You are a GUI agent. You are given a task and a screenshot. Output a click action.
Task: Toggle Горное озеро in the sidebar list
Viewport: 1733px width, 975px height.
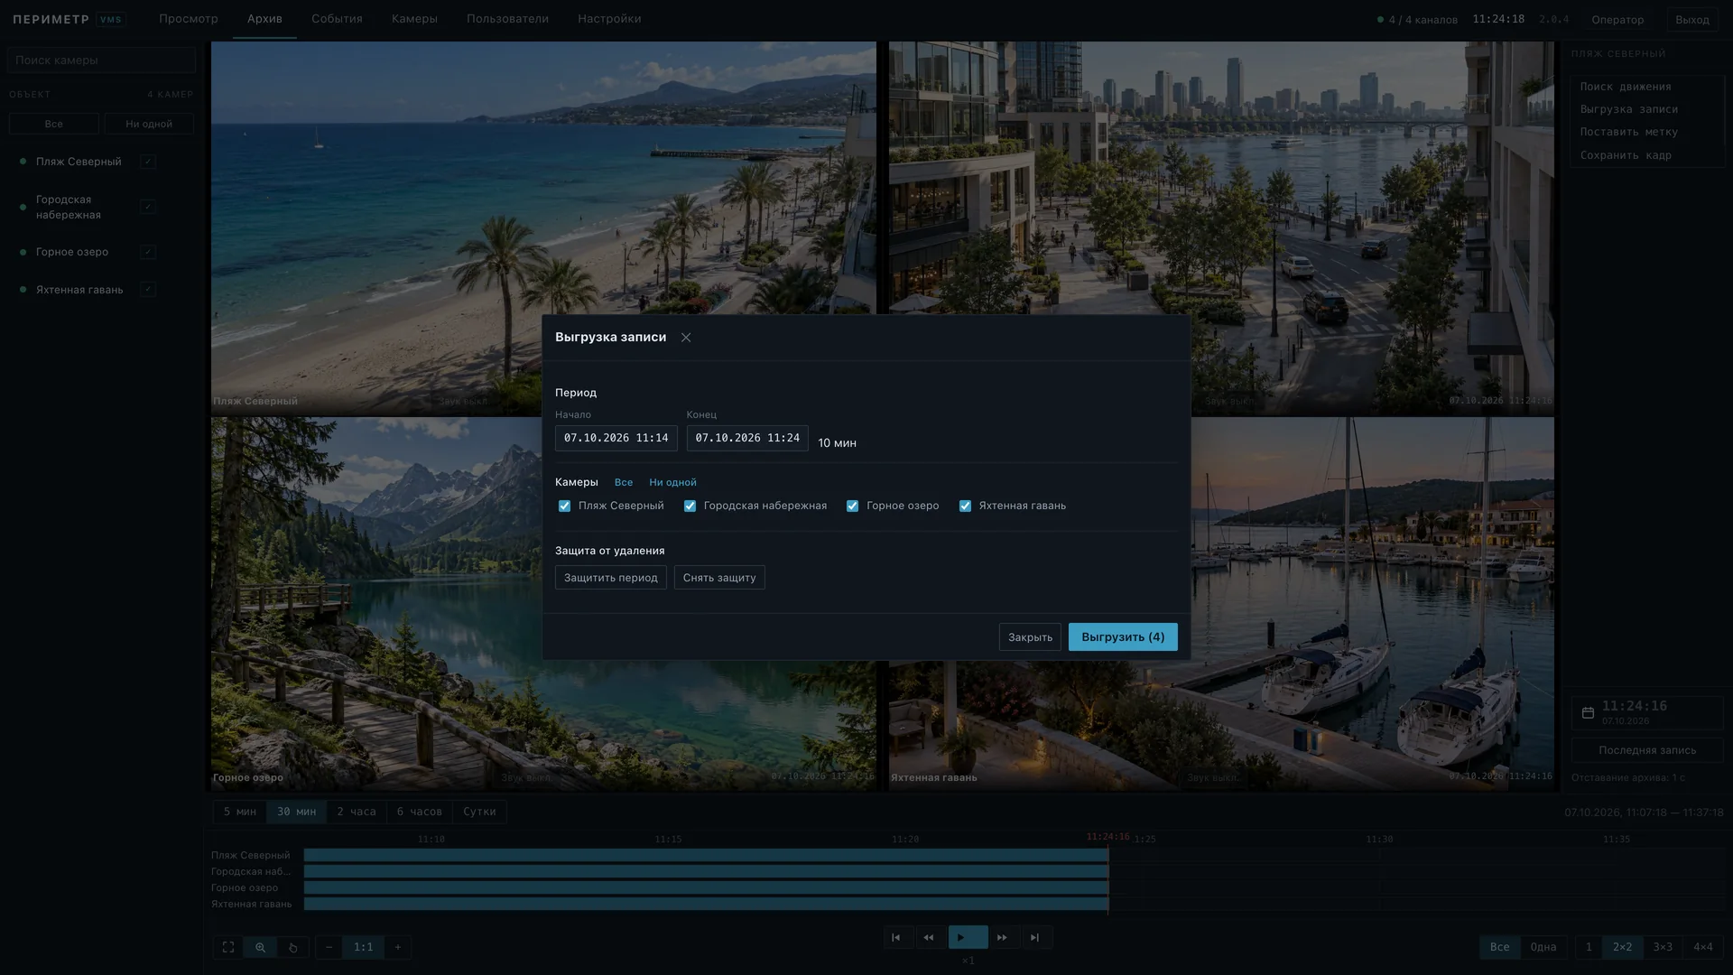click(148, 252)
